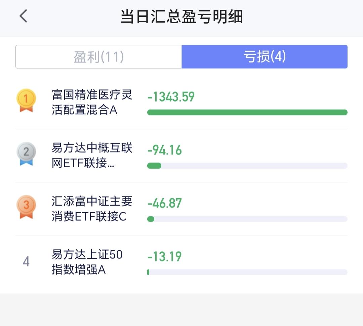This screenshot has height=326, width=363.
Task: Tap the back arrow icon
Action: (23, 16)
